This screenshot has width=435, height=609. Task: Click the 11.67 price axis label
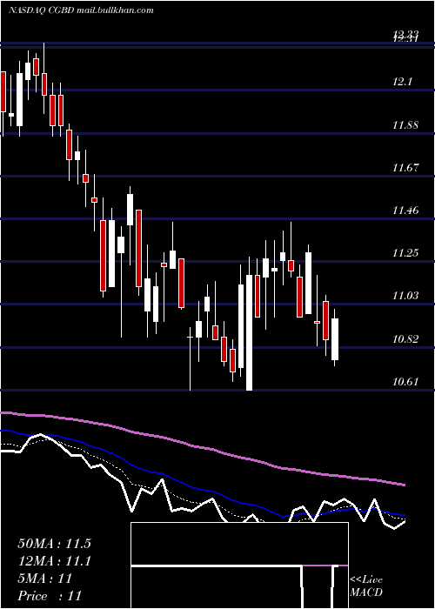coord(405,168)
